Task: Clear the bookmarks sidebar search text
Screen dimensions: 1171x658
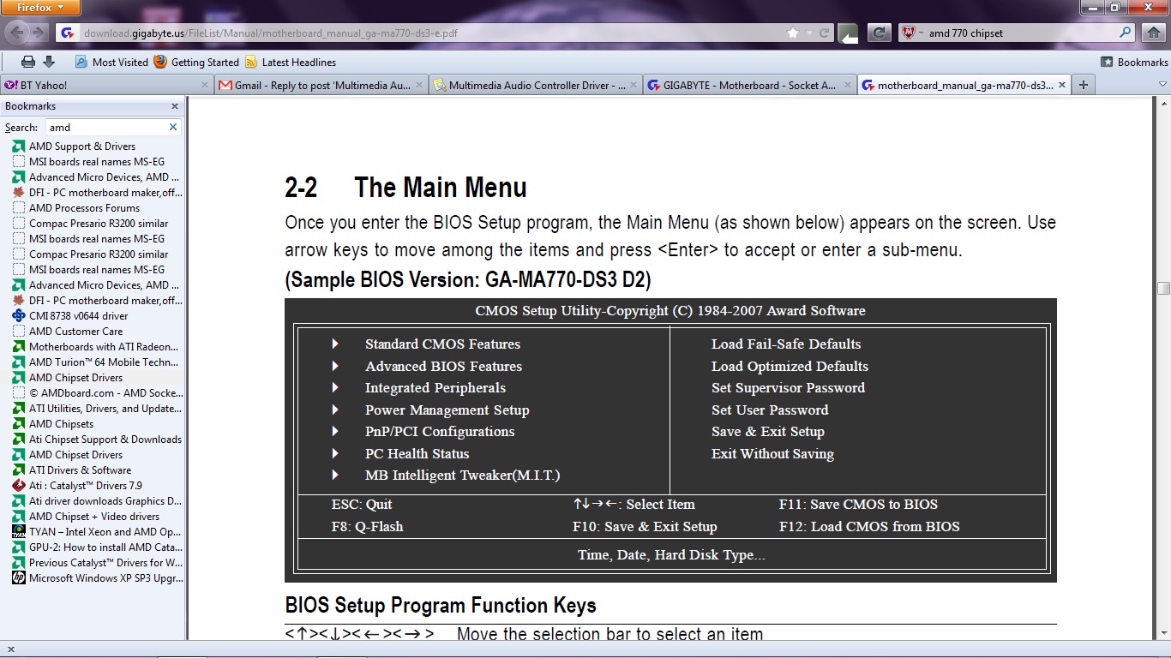Action: click(x=173, y=127)
